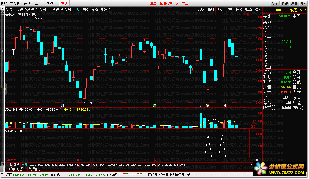309x179 pixels.
Task: Select the 模板 tab
Action: [x=16, y=165]
